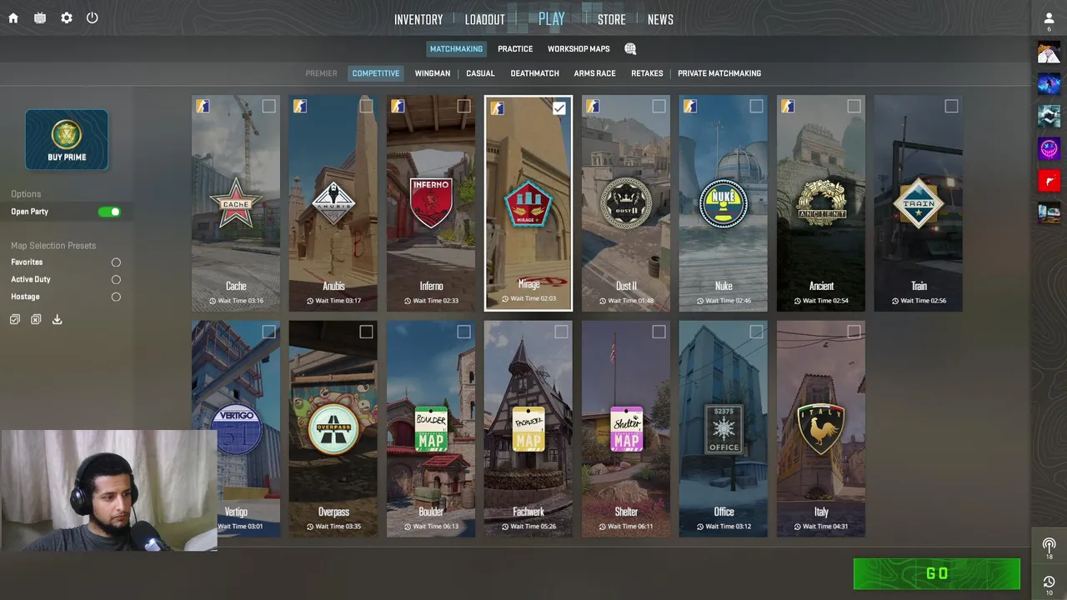Click the yellow badge on Mirage card
The image size is (1067, 600).
click(497, 107)
